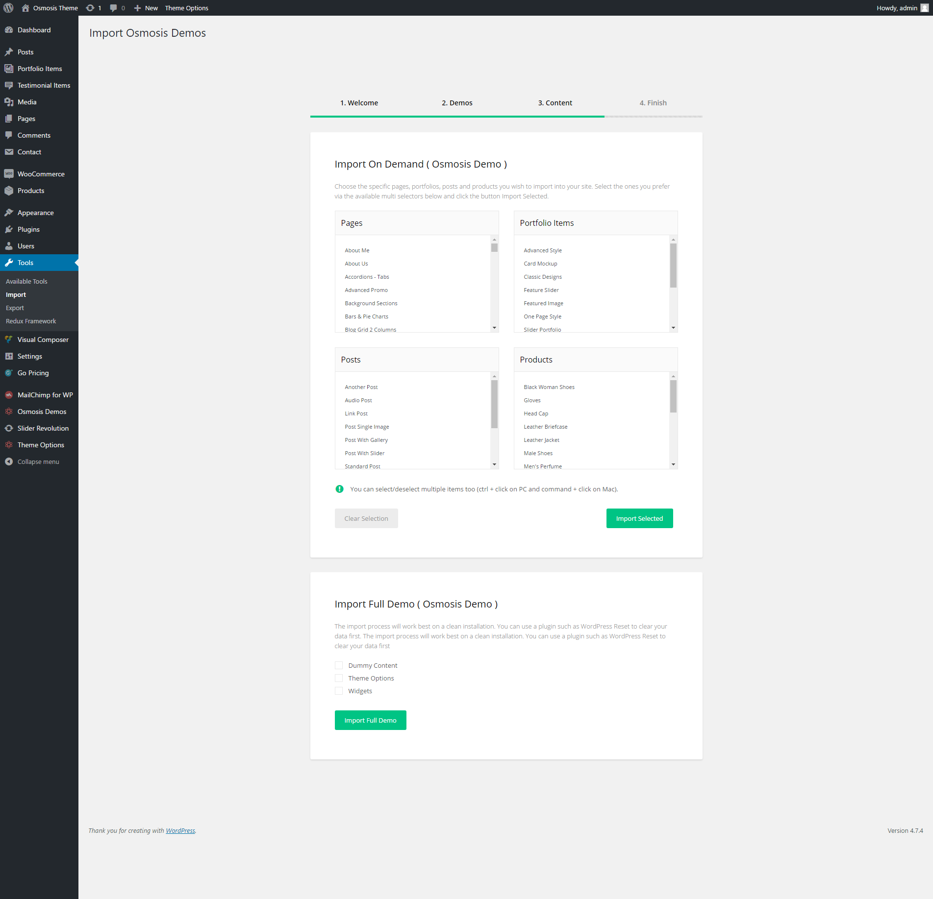Viewport: 933px width, 899px height.
Task: Click the Pages list scroll down arrow
Action: pos(494,328)
